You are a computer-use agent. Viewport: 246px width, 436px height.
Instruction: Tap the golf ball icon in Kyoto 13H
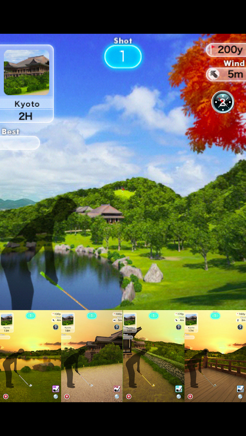click(56, 396)
